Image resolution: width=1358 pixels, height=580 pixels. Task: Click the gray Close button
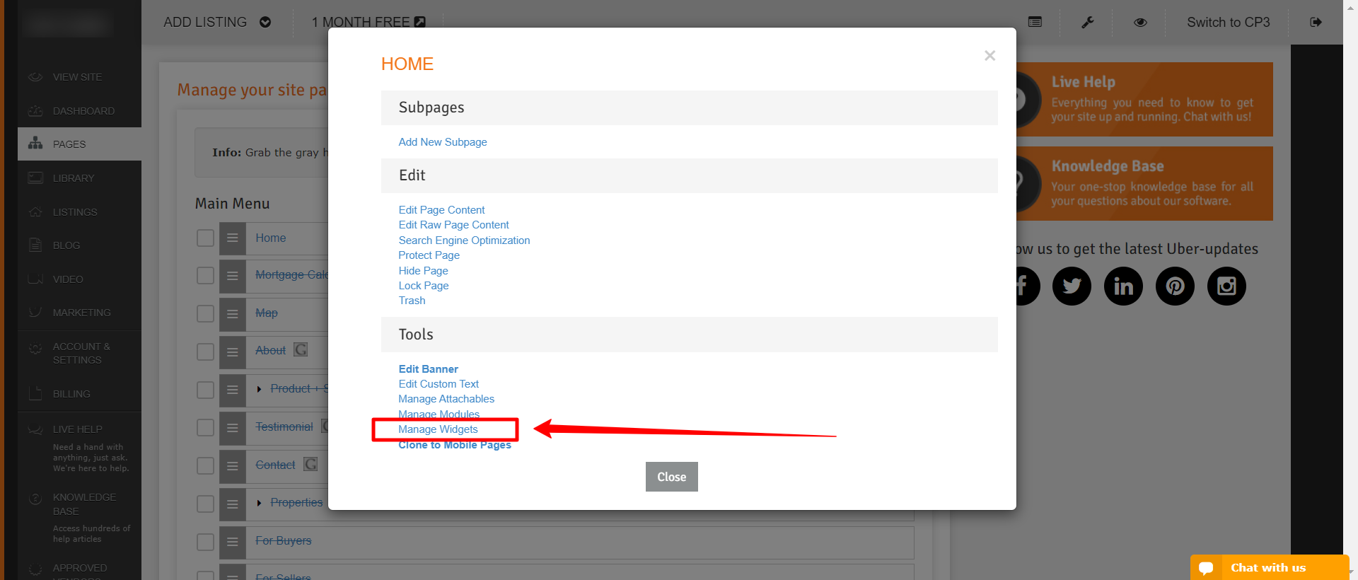pos(672,477)
